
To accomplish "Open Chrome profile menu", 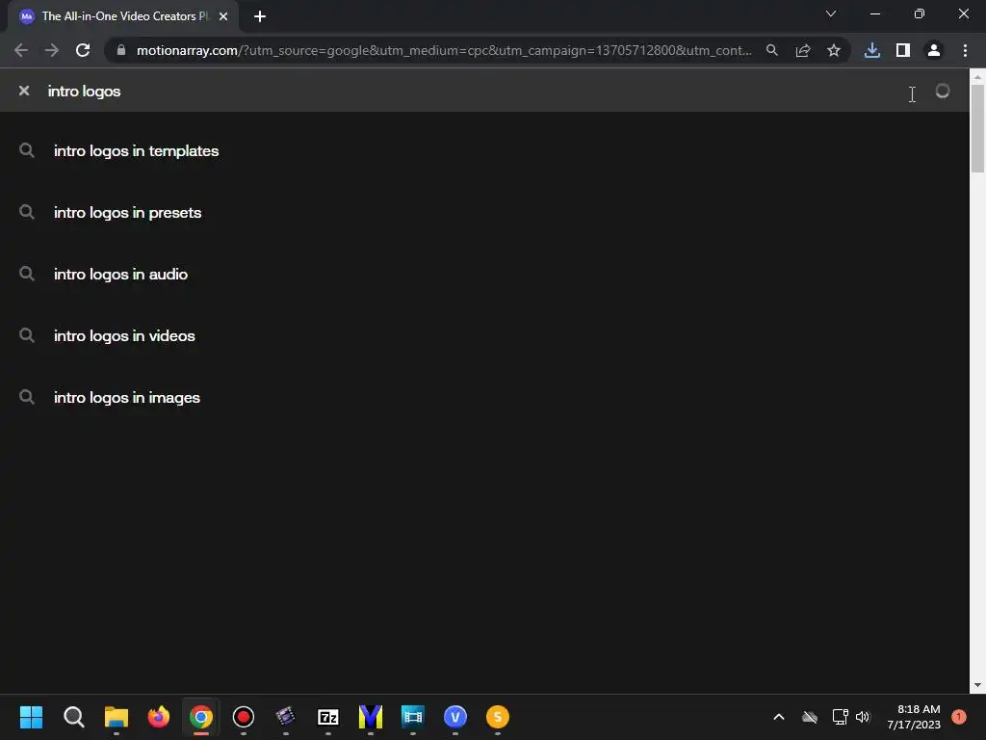I will point(934,50).
